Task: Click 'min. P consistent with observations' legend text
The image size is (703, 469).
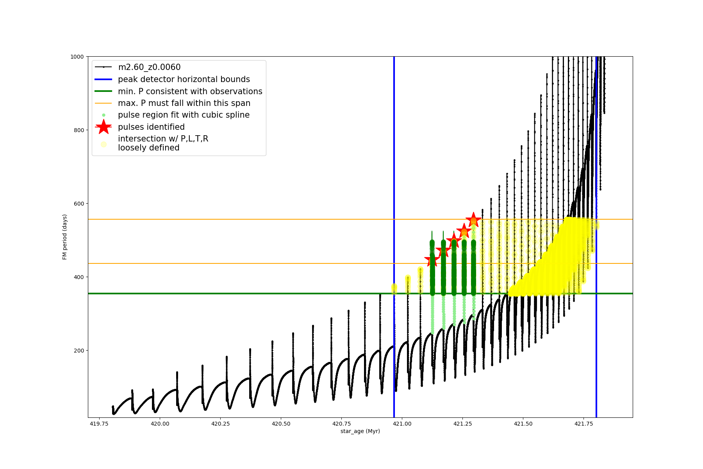Action: [x=190, y=91]
